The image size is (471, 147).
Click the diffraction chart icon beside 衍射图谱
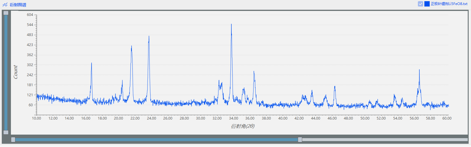pyautogui.click(x=5, y=5)
